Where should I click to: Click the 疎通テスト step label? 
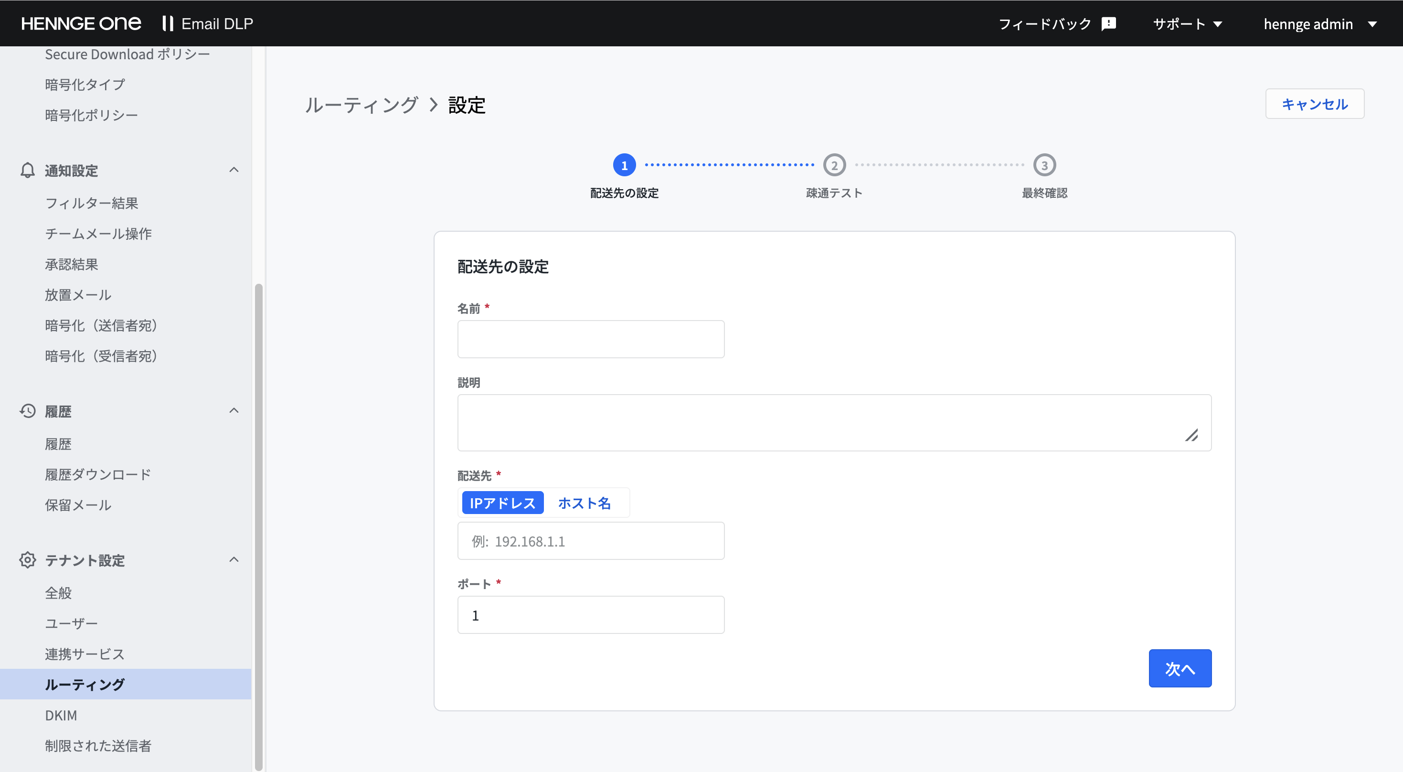click(834, 193)
